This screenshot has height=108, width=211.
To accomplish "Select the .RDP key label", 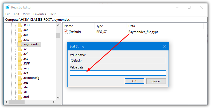I will click(26, 63).
